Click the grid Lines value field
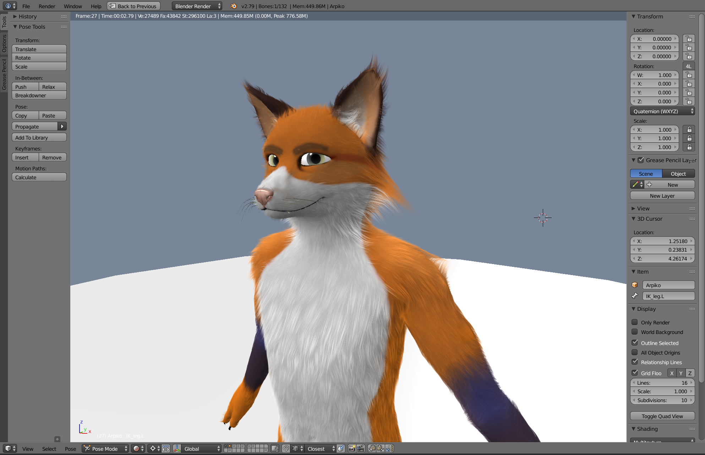The width and height of the screenshot is (705, 455). (x=662, y=383)
